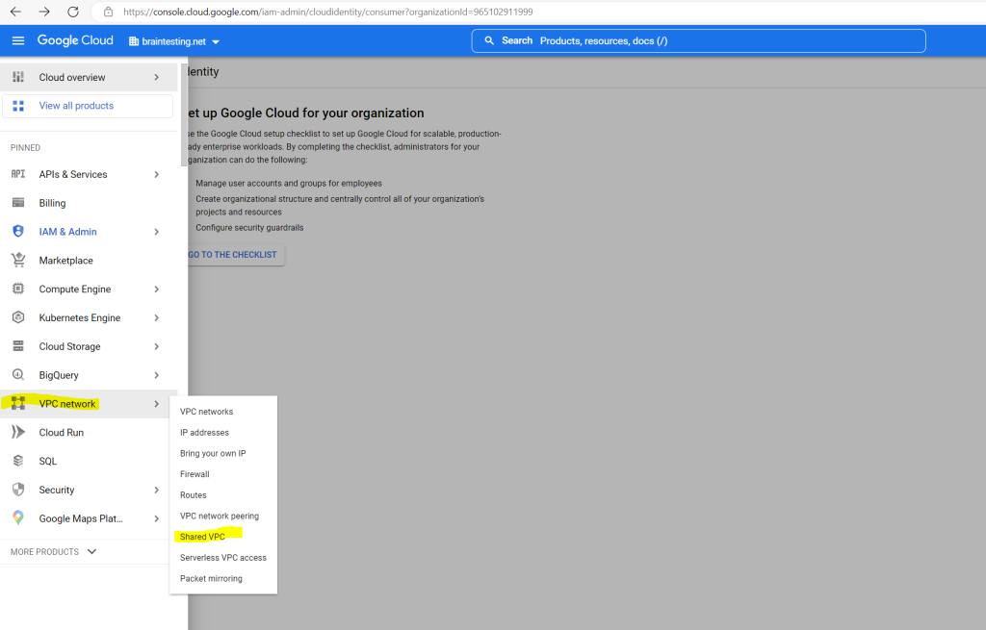Click the VPC network icon
Screen dimensions: 986x630
click(18, 403)
